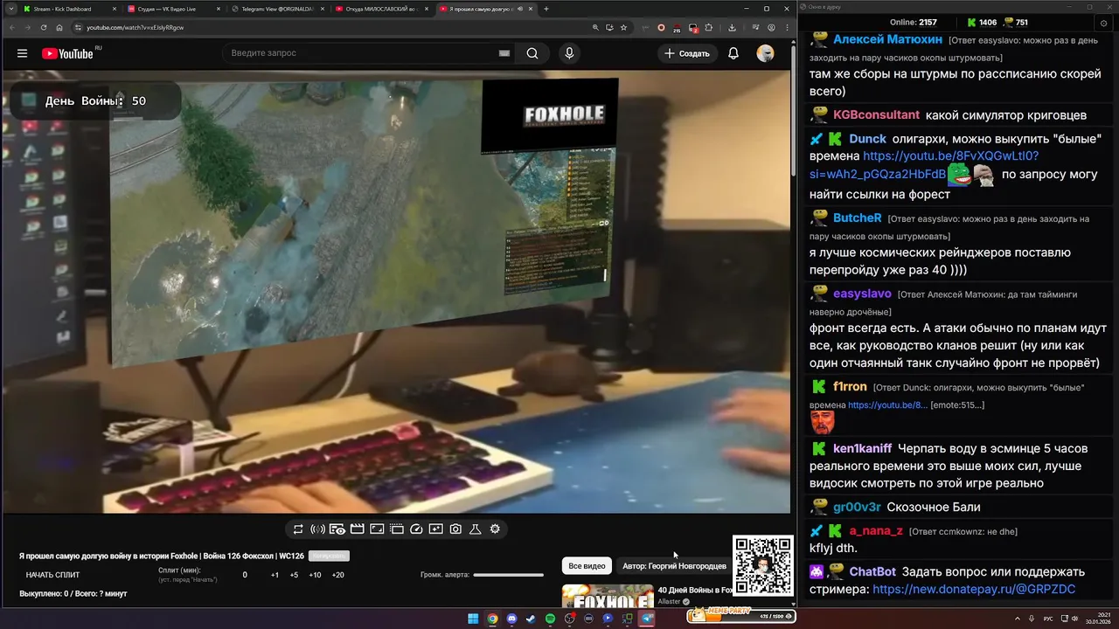Click the Chrome home button
1119x629 pixels.
pos(59,27)
